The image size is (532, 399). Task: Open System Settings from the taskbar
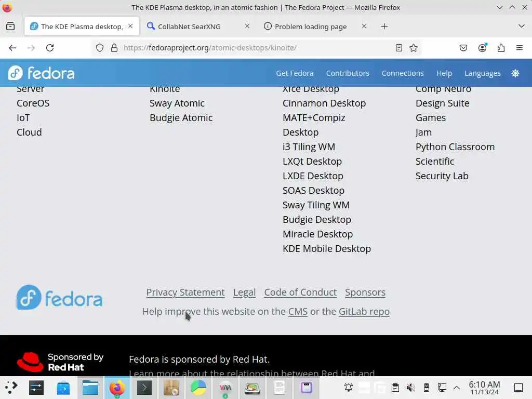pos(36,388)
